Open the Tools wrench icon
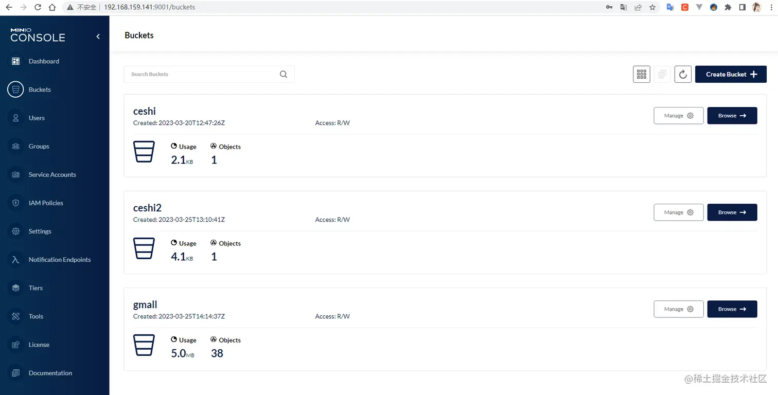The width and height of the screenshot is (778, 395). pyautogui.click(x=15, y=316)
